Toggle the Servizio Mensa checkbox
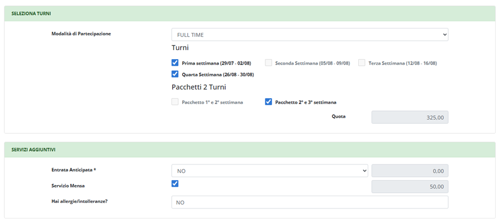 pos(175,183)
